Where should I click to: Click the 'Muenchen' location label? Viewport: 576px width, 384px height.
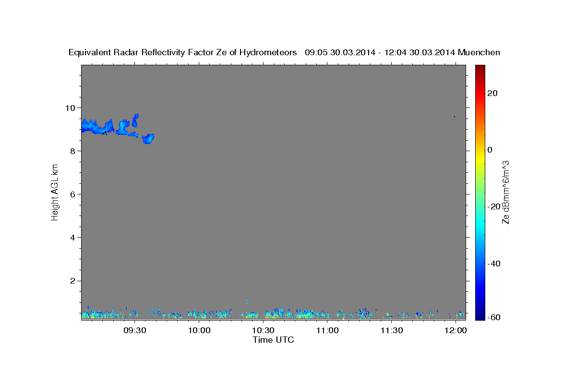[x=480, y=52]
